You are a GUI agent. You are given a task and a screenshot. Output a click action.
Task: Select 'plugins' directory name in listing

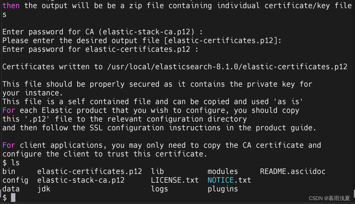tap(223, 189)
